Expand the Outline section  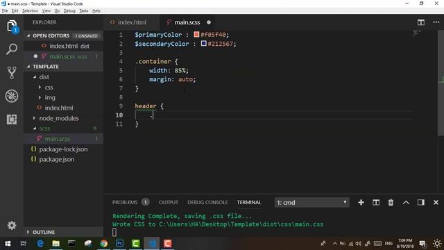(x=28, y=232)
